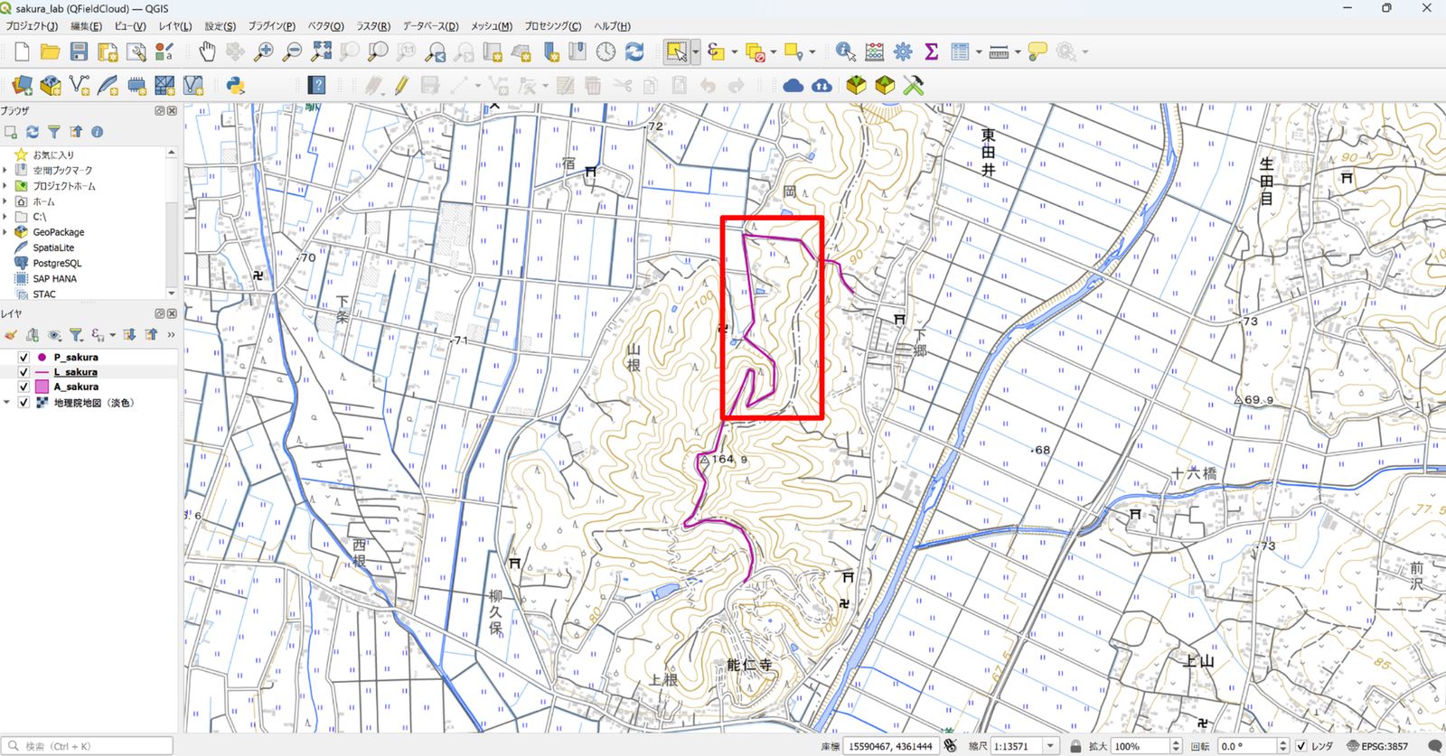
Task: Open the Field Calculator abacus icon
Action: click(x=874, y=51)
